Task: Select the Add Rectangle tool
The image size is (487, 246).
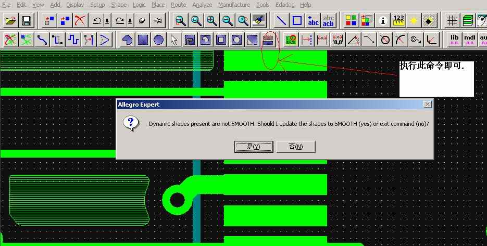Action: [x=297, y=21]
